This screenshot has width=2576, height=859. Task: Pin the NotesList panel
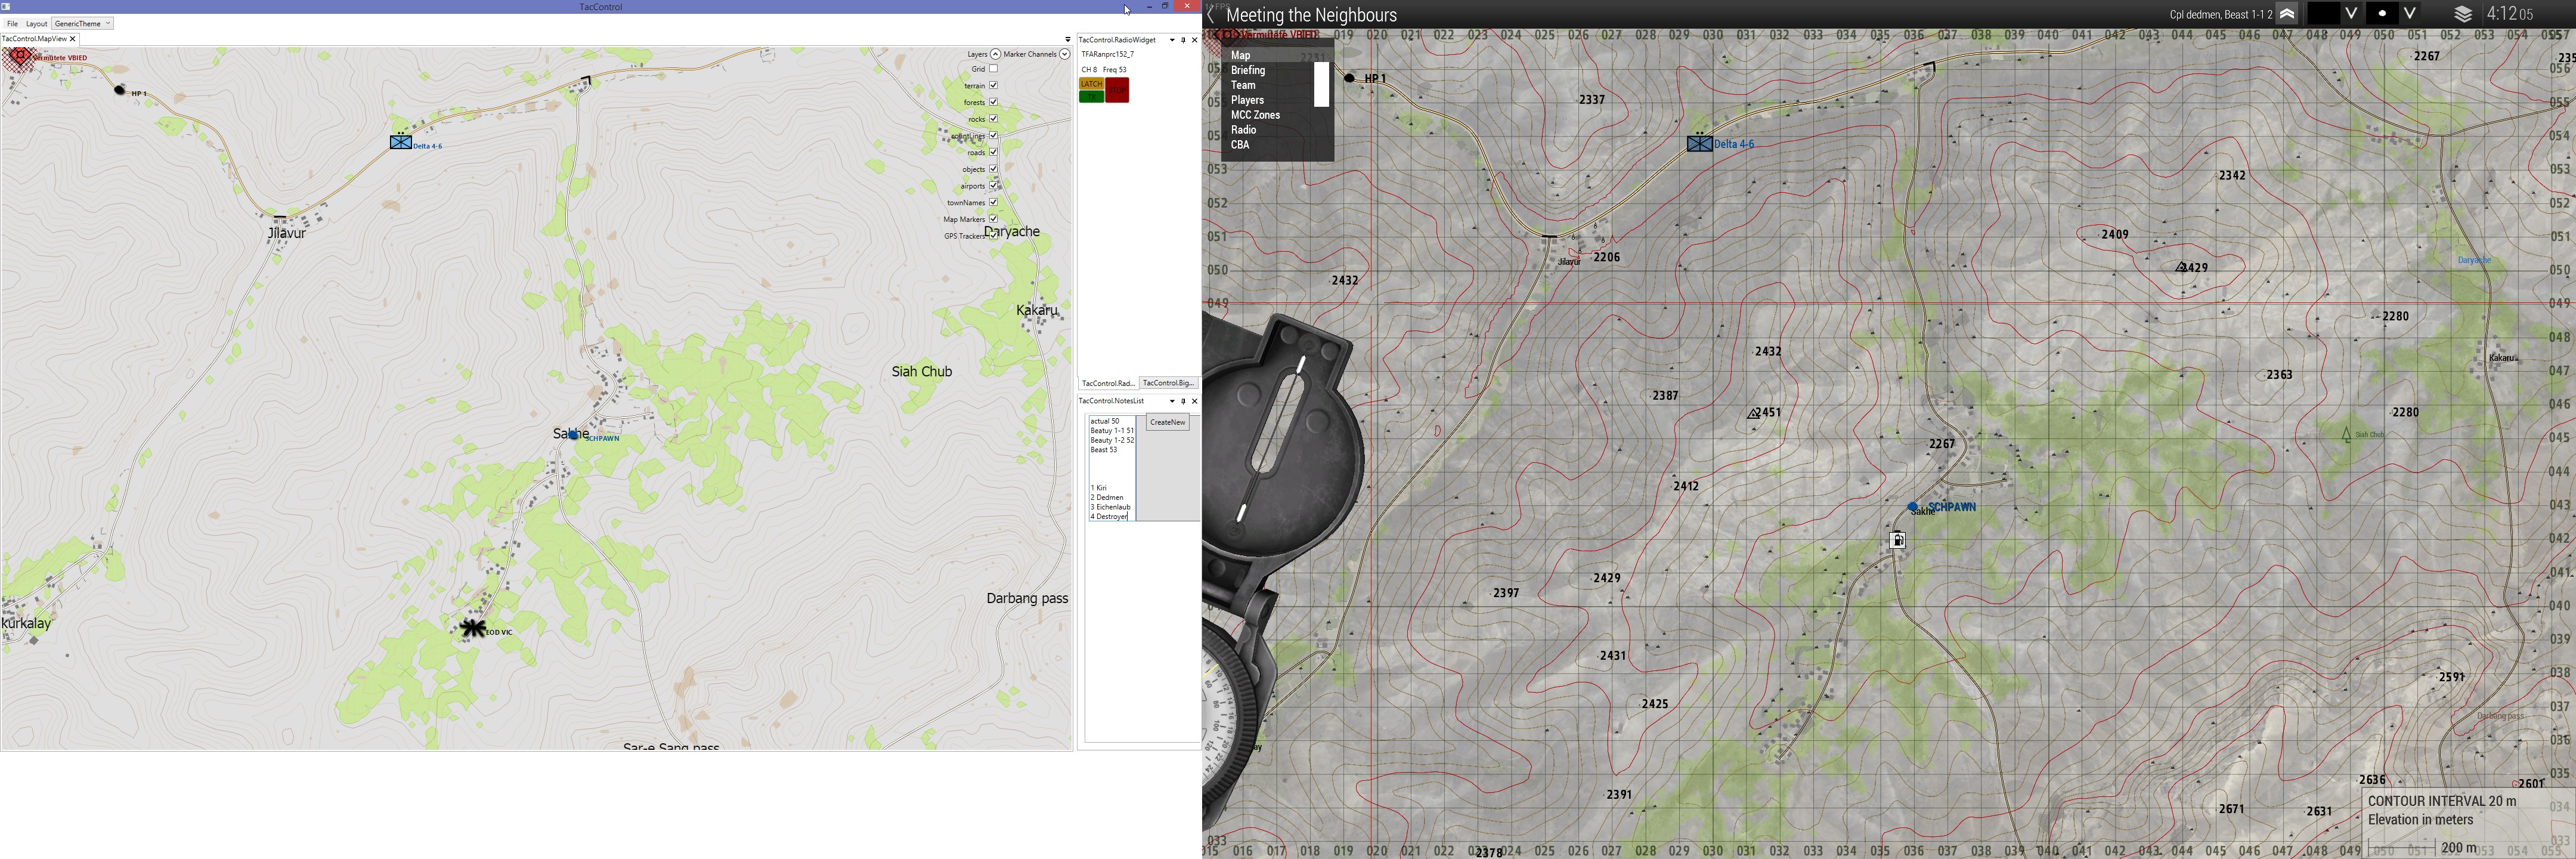pyautogui.click(x=1183, y=401)
